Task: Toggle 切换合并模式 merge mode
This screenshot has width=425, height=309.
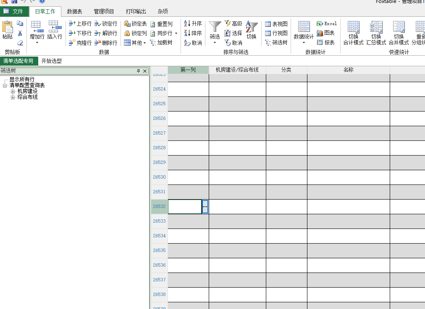Action: [399, 33]
